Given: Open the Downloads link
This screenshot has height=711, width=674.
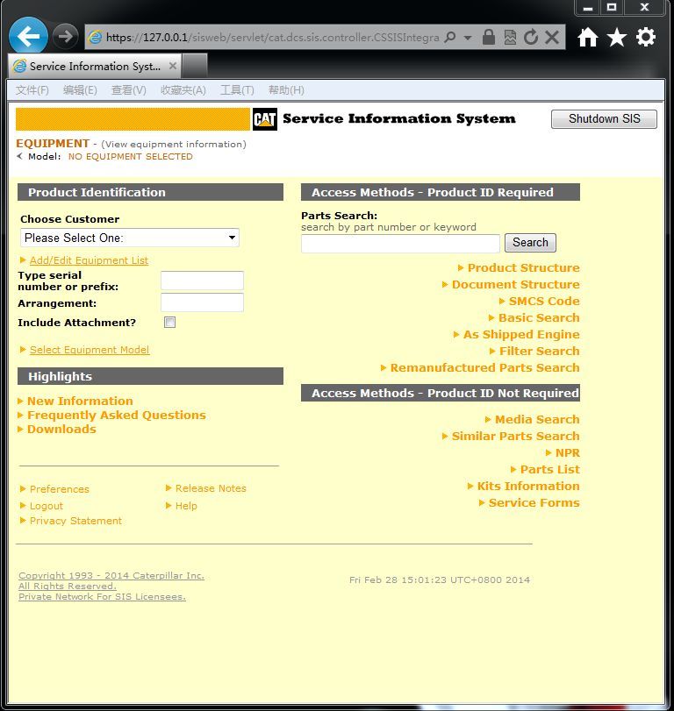Looking at the screenshot, I should [61, 429].
